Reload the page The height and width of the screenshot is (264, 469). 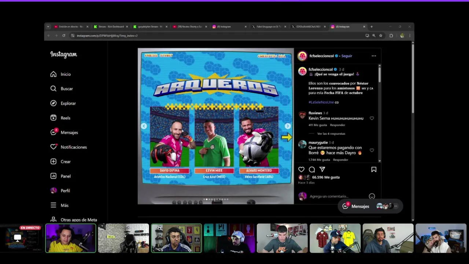(64, 36)
